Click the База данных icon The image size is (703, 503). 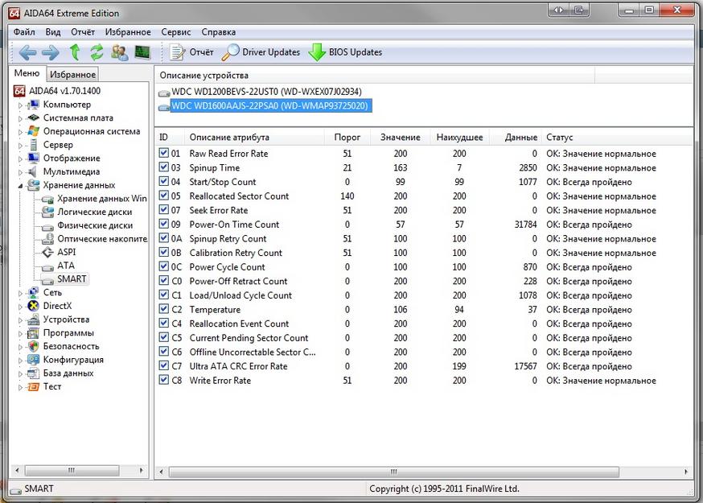click(33, 373)
